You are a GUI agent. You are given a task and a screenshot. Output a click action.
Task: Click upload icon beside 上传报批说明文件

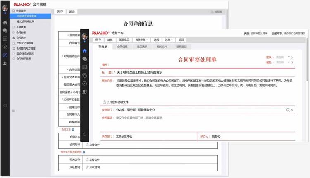pyautogui.click(x=104, y=102)
